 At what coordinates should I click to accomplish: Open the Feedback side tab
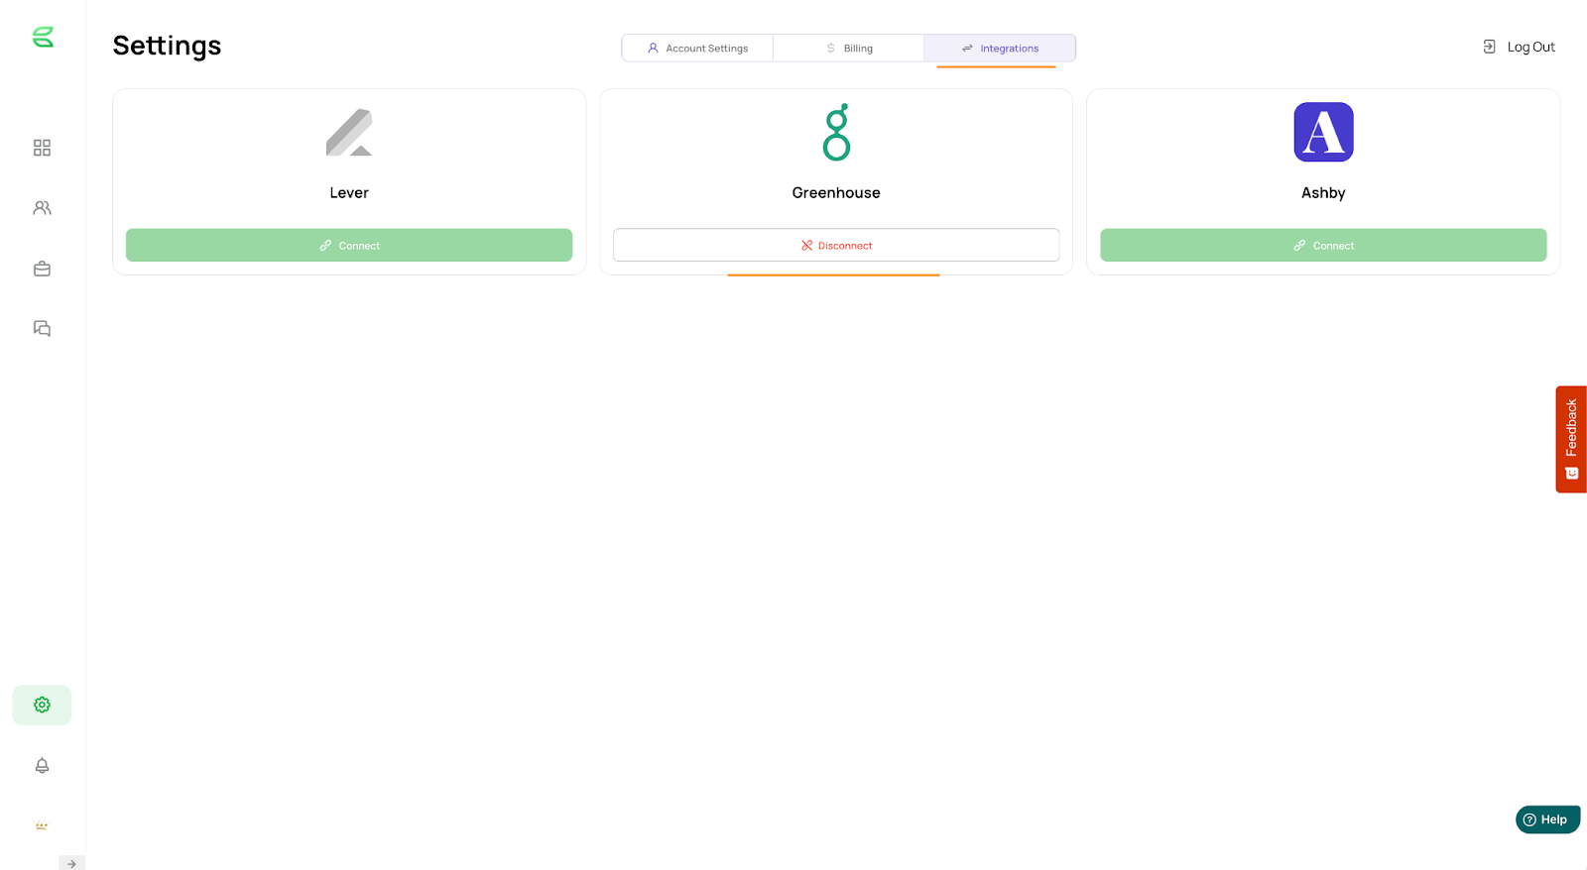tap(1571, 439)
